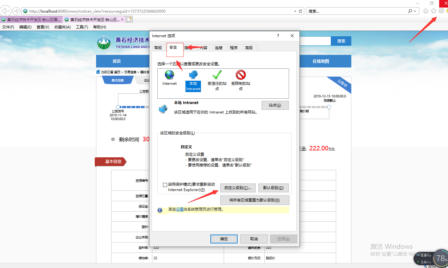
Task: Click the Favorites star icon
Action: coord(433,11)
